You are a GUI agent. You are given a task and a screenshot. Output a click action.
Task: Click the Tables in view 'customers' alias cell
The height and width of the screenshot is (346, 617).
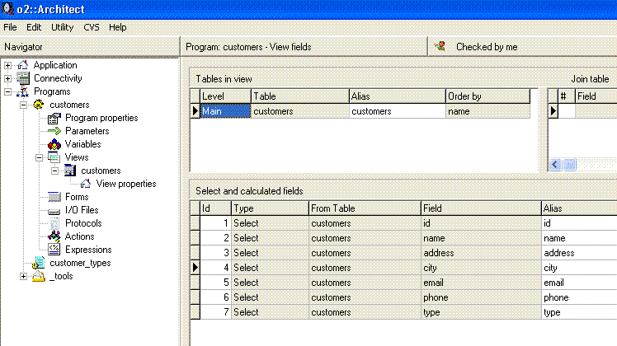click(397, 111)
